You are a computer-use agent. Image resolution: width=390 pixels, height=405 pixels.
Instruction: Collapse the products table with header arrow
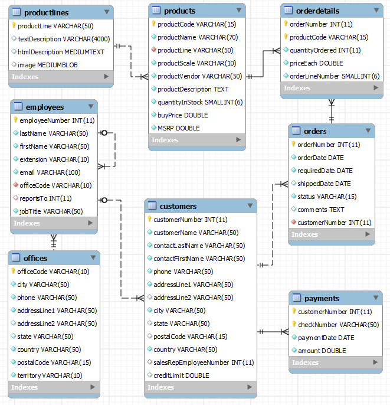[239, 10]
